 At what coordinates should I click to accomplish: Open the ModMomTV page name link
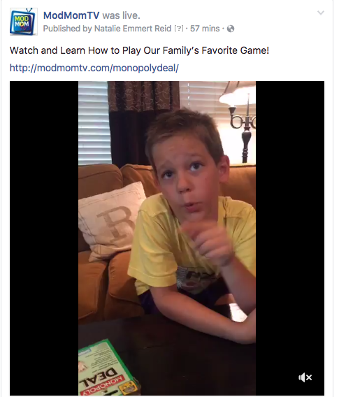[x=71, y=15]
